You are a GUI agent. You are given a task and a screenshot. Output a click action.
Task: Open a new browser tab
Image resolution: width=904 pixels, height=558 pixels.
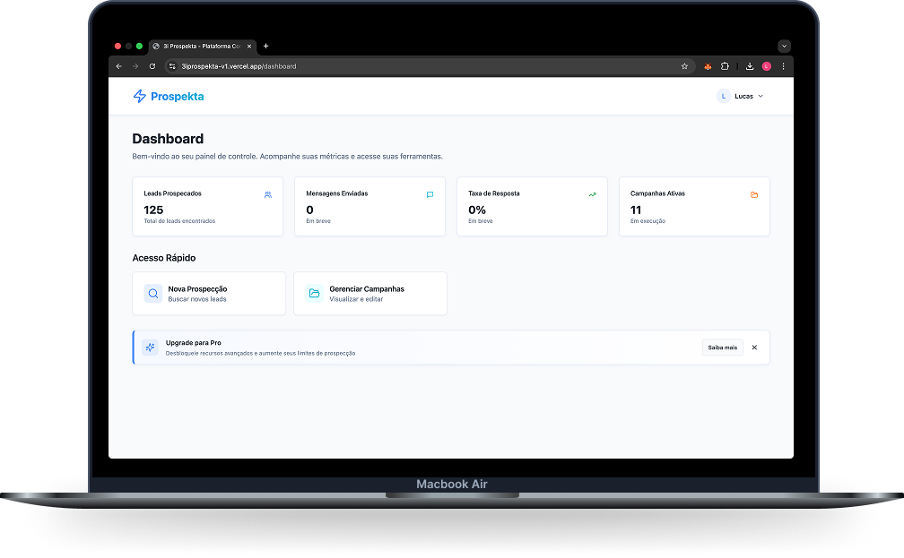pos(265,46)
